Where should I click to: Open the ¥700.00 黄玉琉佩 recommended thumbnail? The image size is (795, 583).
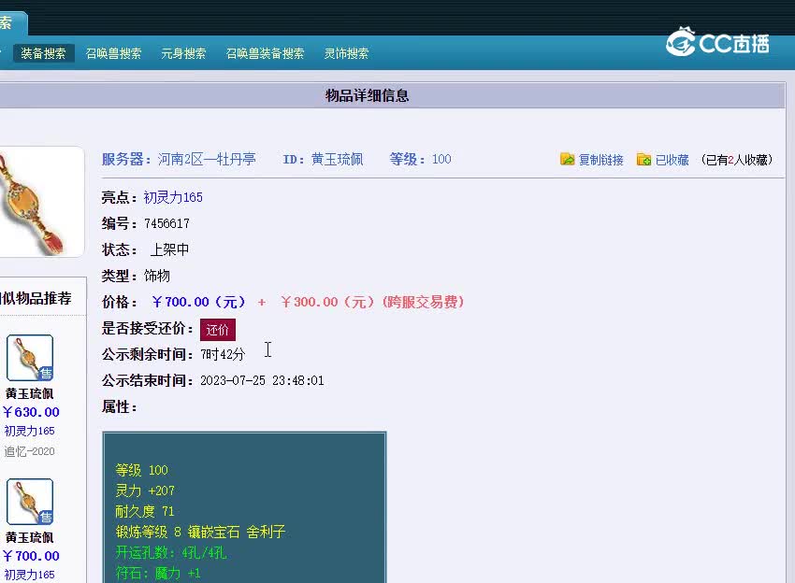30,502
